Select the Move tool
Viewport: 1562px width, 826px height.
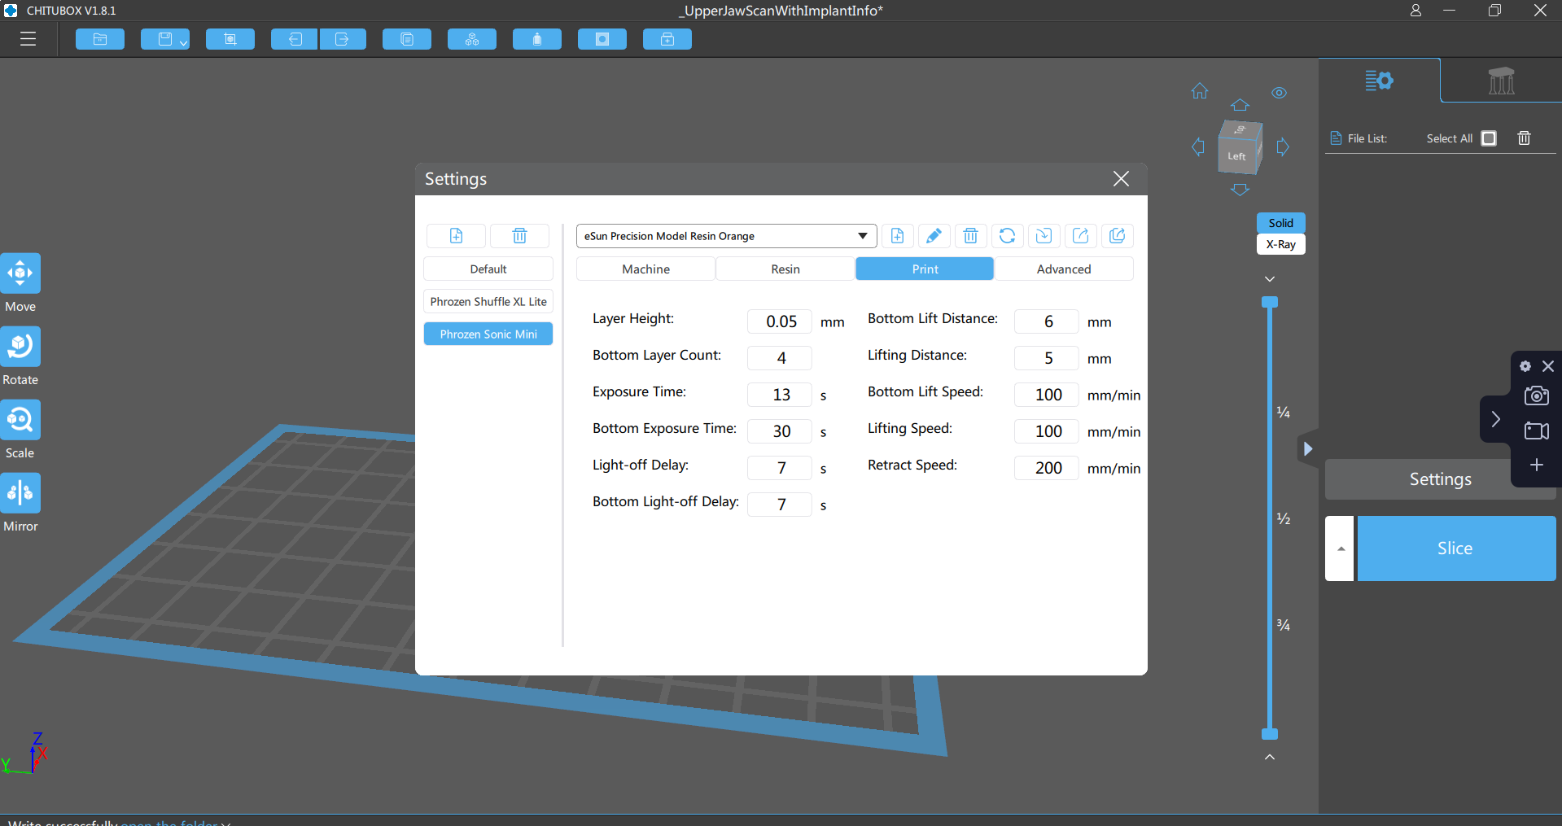coord(20,273)
